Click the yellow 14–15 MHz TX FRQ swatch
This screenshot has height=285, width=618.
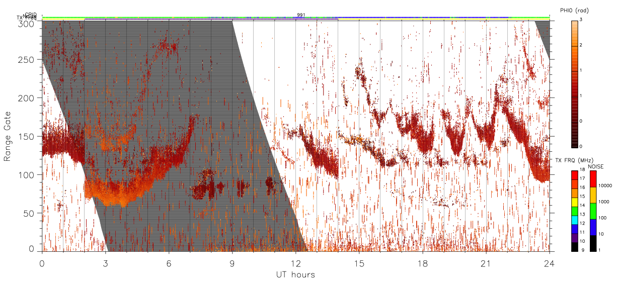[575, 202]
